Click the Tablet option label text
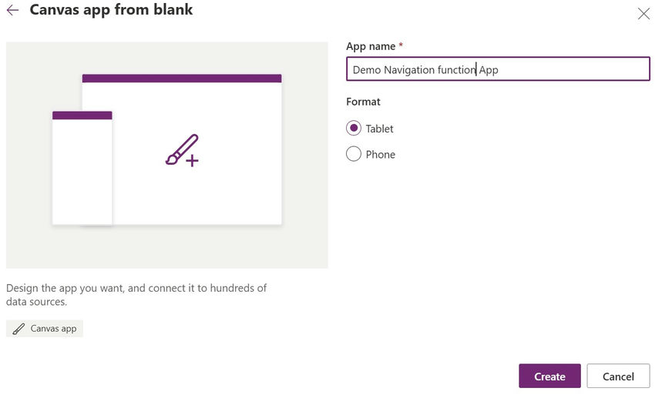This screenshot has height=395, width=655. (x=379, y=129)
